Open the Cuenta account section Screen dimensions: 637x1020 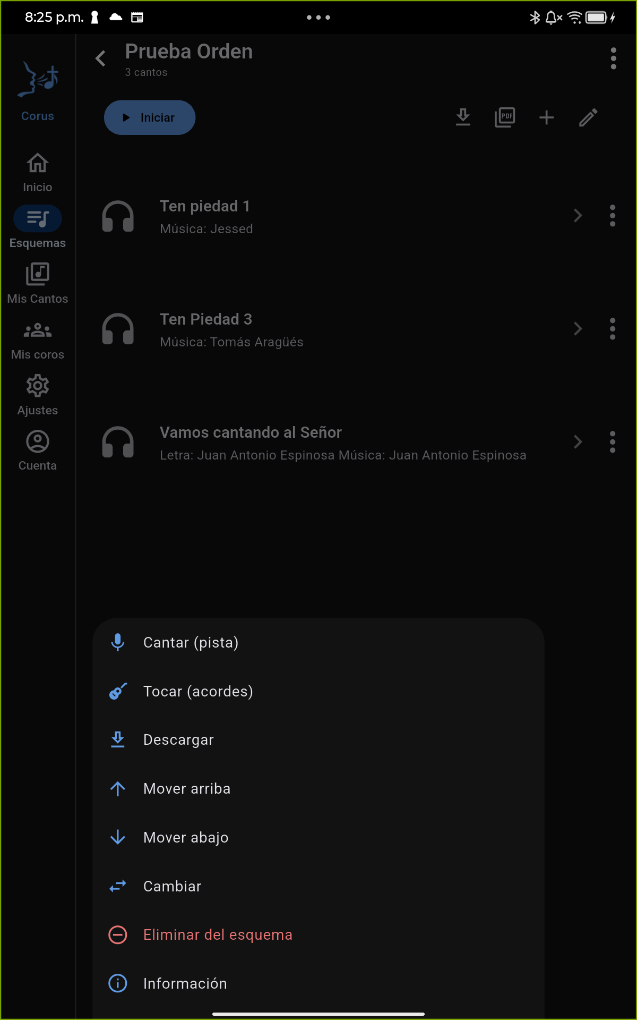tap(38, 450)
